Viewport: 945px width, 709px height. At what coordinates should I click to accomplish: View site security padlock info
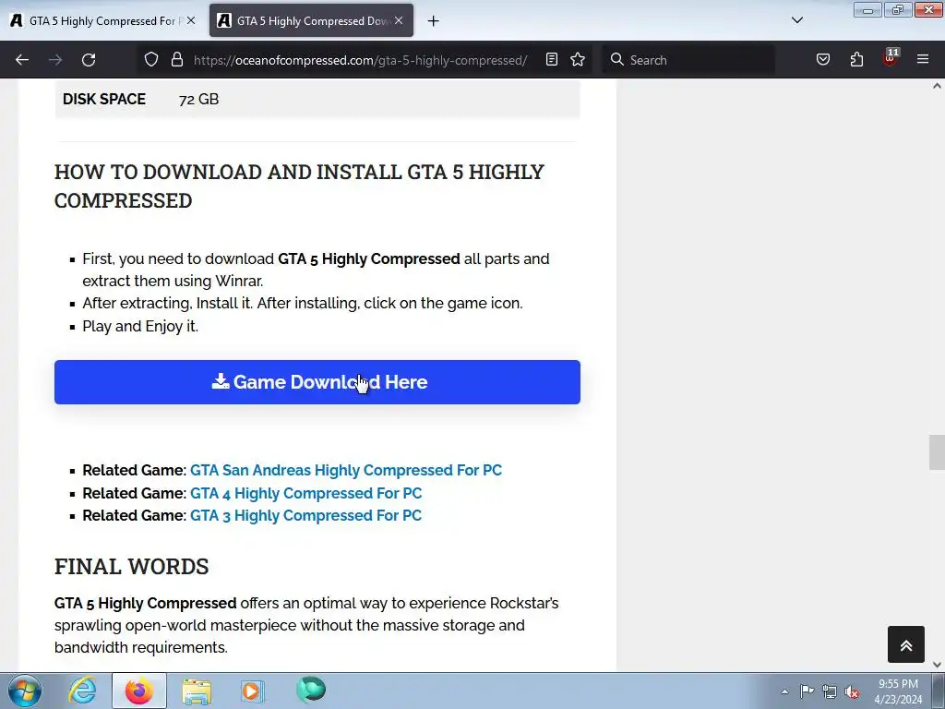coord(176,60)
